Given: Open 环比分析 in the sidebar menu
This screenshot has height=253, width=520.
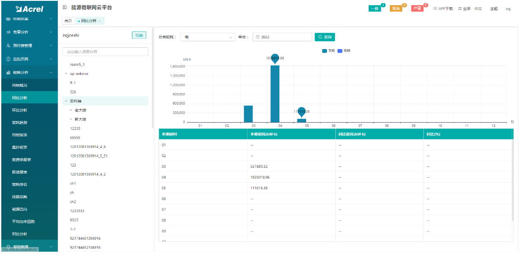Looking at the screenshot, I should [20, 110].
